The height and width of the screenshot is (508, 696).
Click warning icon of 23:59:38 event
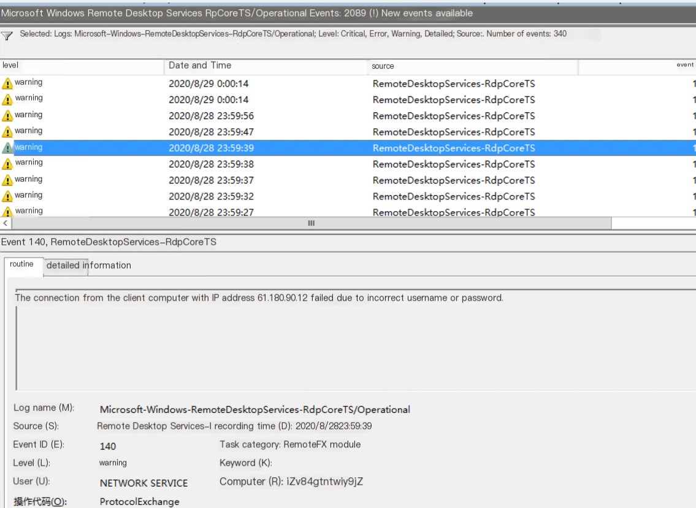point(7,164)
